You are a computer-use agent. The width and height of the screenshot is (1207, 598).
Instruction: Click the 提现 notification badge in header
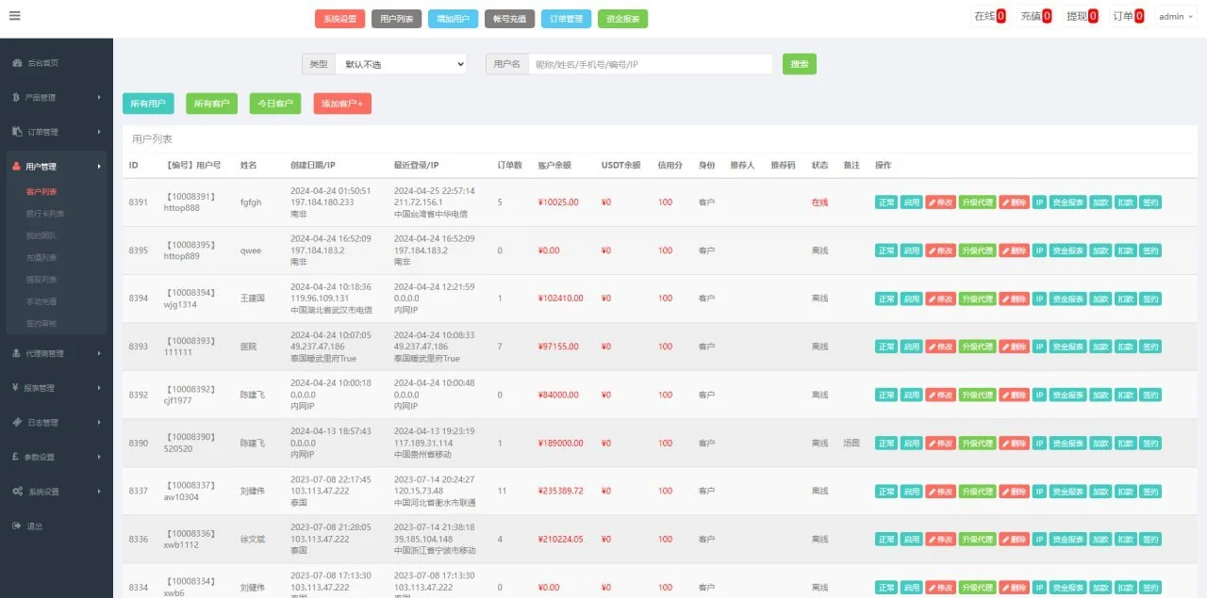click(x=1093, y=16)
